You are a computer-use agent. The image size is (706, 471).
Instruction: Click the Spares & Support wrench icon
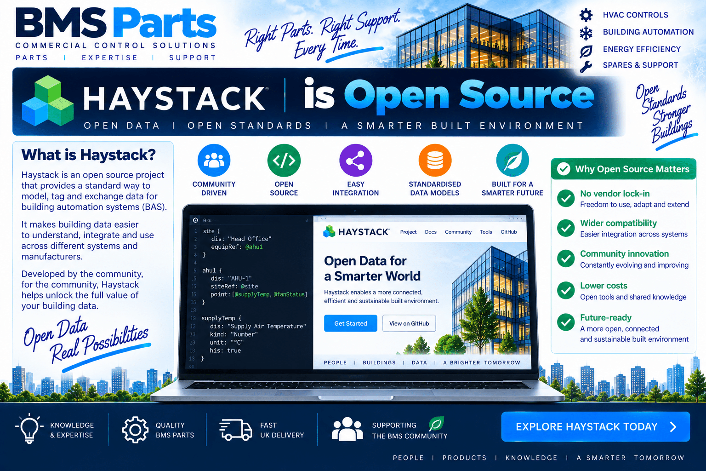(586, 67)
